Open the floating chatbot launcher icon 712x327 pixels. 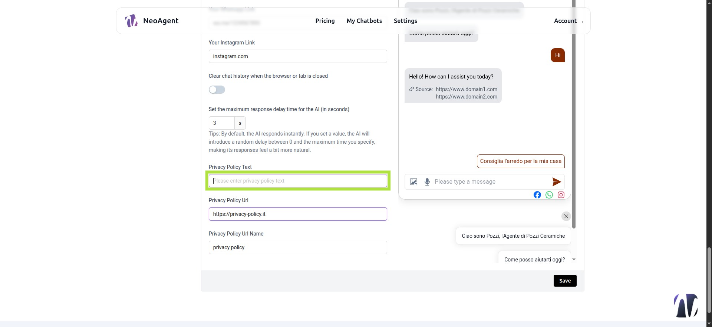[x=686, y=306]
